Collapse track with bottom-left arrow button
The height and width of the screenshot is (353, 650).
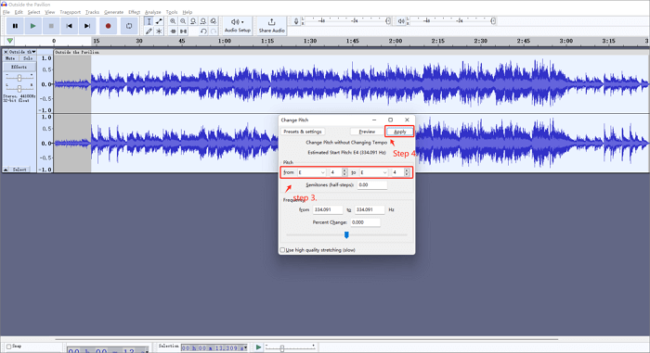click(6, 170)
